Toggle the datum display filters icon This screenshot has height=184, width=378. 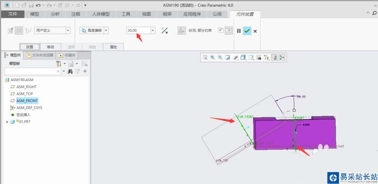tap(266, 57)
